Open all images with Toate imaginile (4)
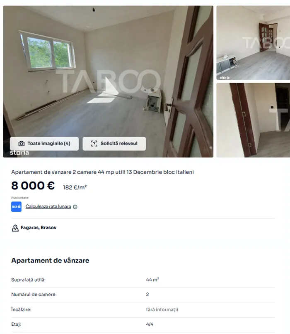The image size is (290, 334). point(44,144)
